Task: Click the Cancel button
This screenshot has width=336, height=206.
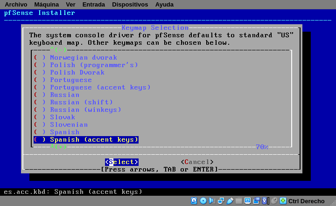Action: (x=197, y=162)
